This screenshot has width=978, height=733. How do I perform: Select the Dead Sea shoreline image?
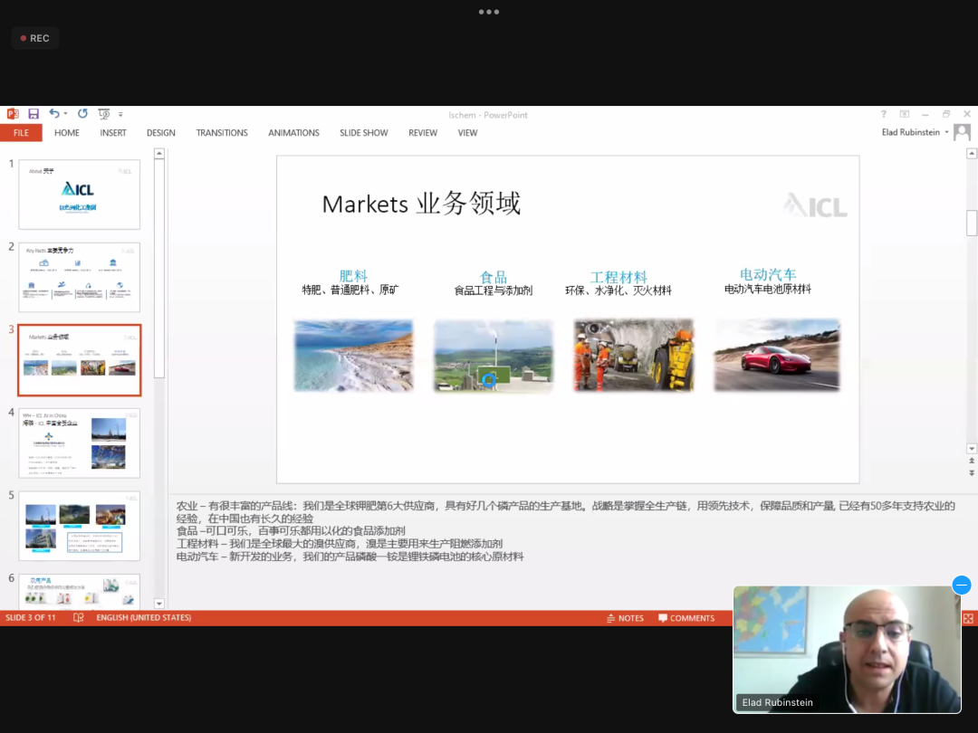coord(354,356)
